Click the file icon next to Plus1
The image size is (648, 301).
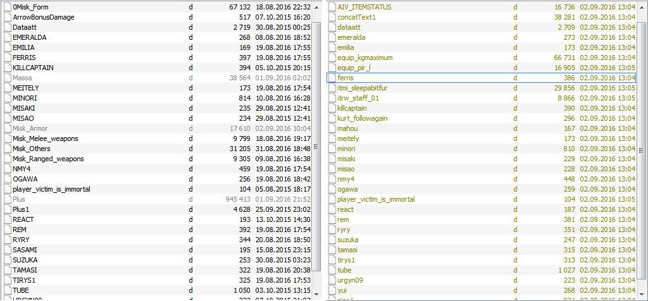pos(6,209)
